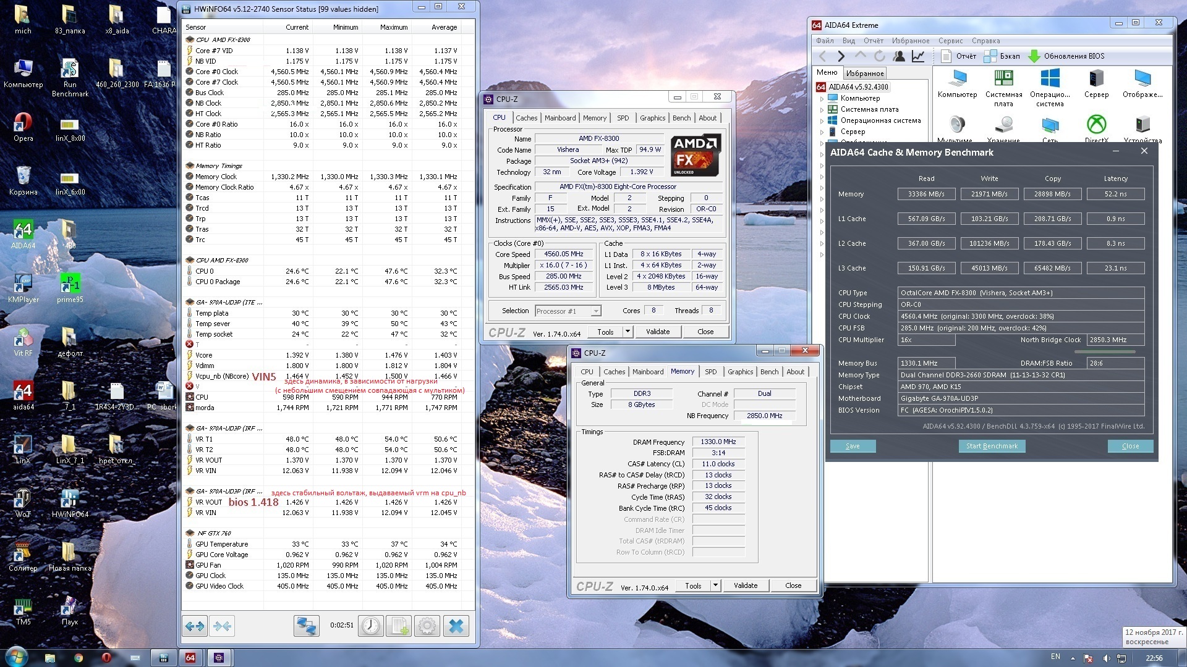This screenshot has height=667, width=1187.
Task: Click the HWiNFO logging sheet icon with green plus
Action: [x=399, y=626]
